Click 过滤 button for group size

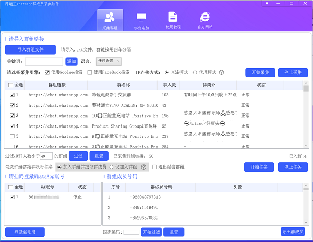click(x=78, y=156)
